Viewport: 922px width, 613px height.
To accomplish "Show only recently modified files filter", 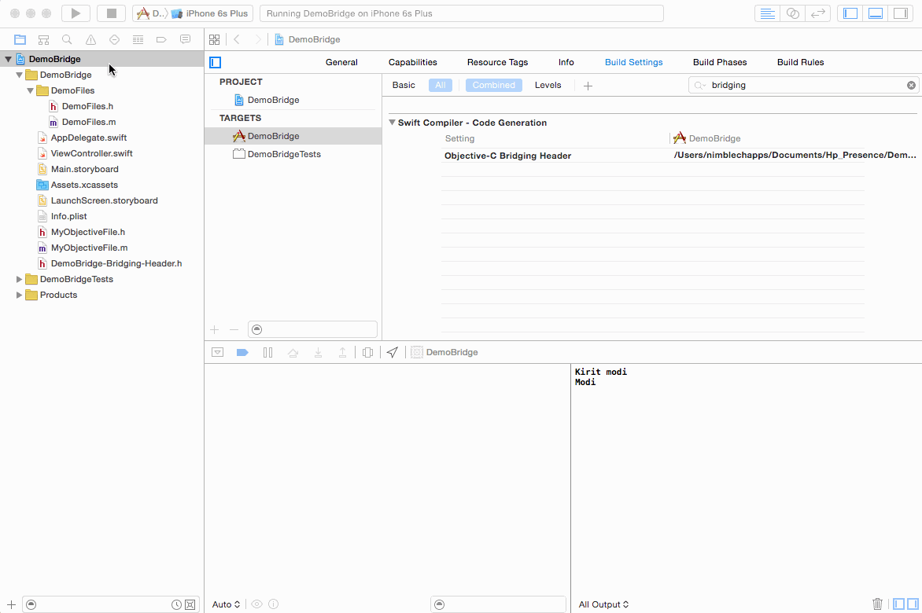I will [x=176, y=605].
